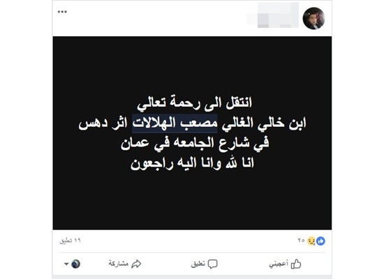This screenshot has width=384, height=279.
Task: Like the post via أعجبني label
Action: [279, 264]
